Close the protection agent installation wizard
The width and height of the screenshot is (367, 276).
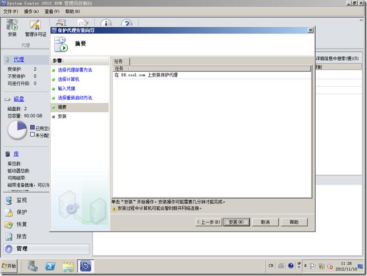click(x=311, y=30)
